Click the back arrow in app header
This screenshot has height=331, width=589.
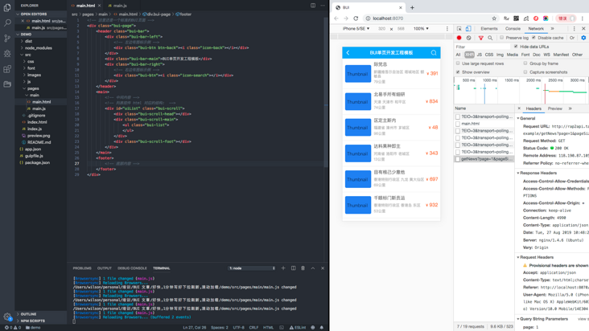[348, 53]
